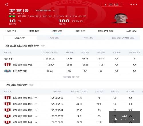The width and height of the screenshot is (143, 126).
Task: Select the 国家/地区 filter segment
Action: tap(123, 38)
